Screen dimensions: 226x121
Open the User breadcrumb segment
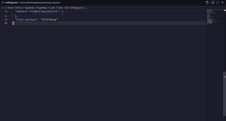click(60, 8)
